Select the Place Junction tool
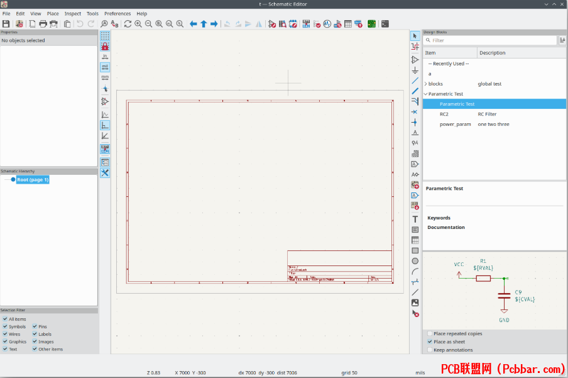This screenshot has width=568, height=378. [x=415, y=122]
